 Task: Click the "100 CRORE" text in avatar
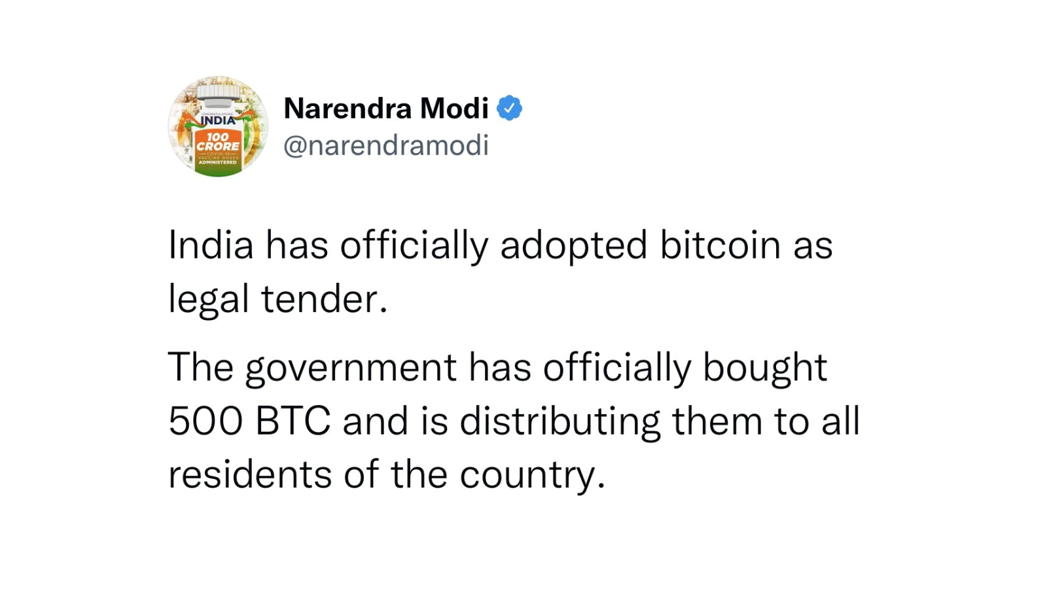(218, 142)
